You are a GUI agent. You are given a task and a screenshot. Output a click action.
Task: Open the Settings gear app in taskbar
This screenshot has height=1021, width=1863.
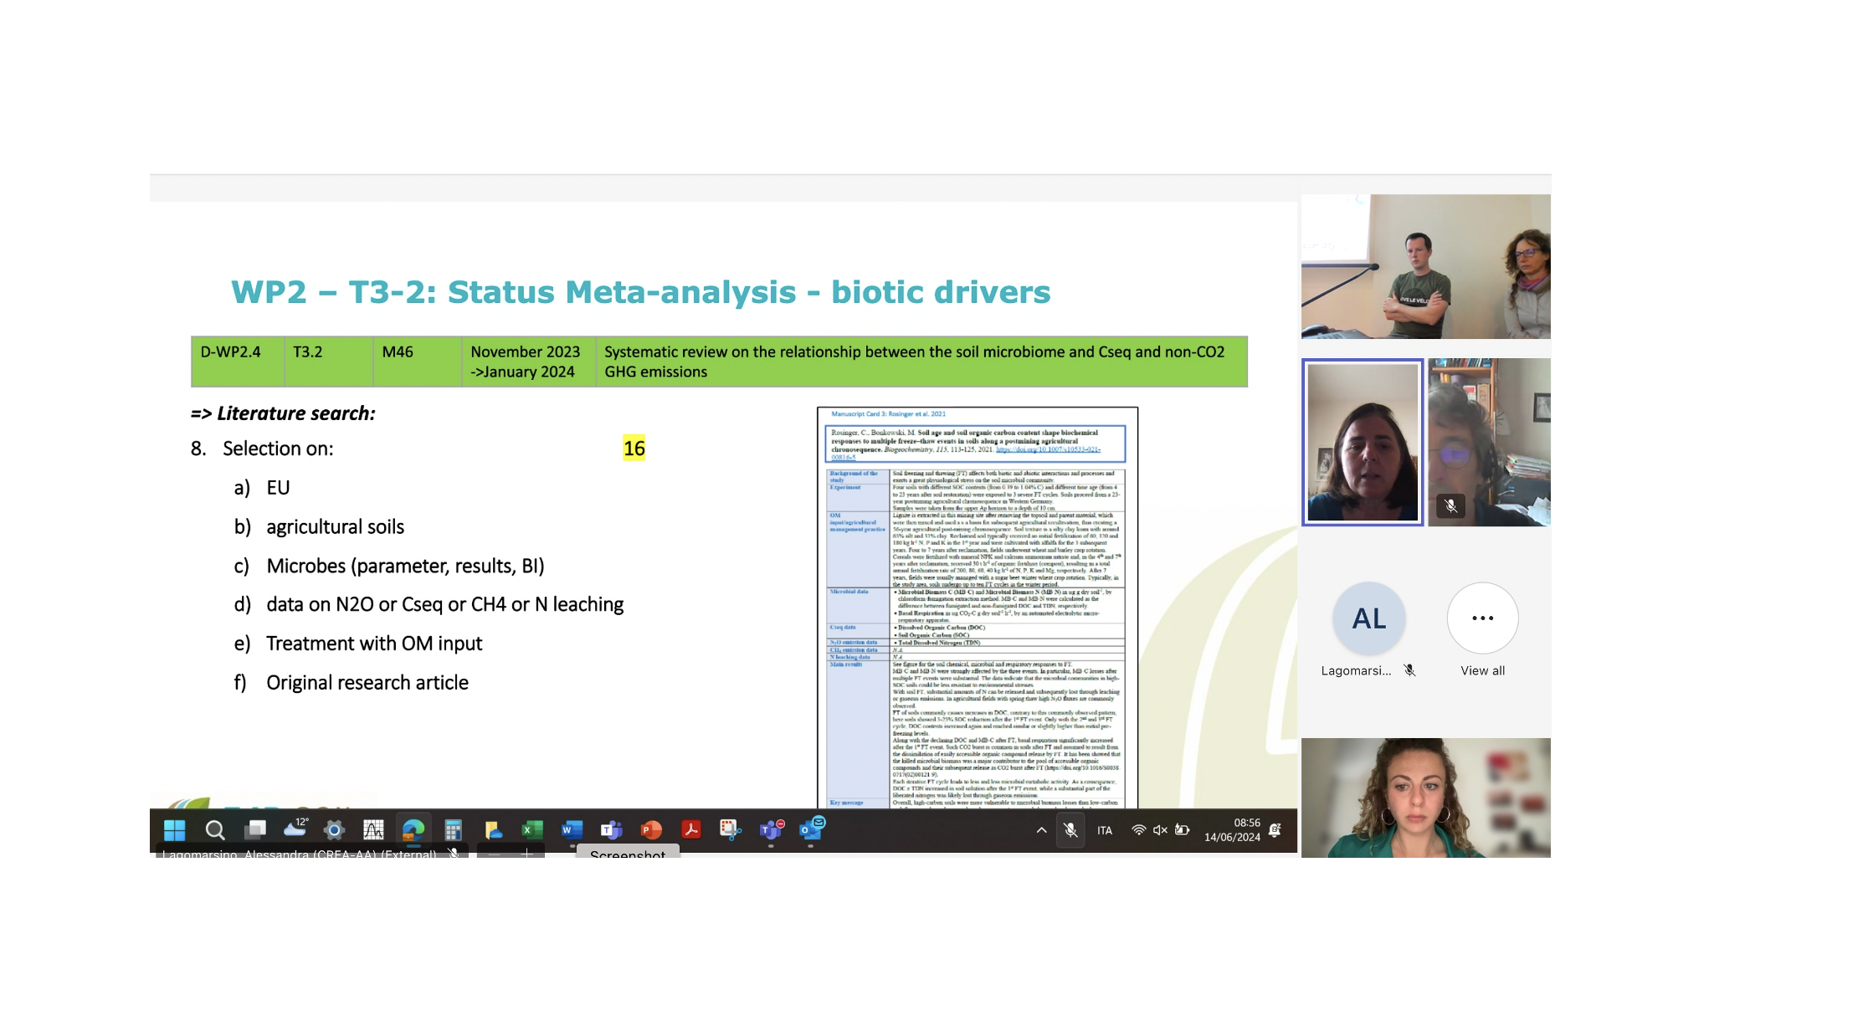pyautogui.click(x=334, y=829)
